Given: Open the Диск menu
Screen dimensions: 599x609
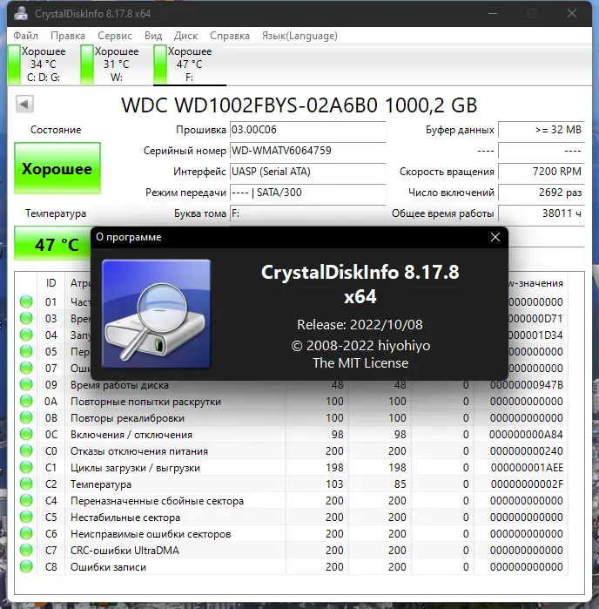Looking at the screenshot, I should (185, 36).
